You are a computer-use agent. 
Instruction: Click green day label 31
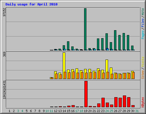[137, 111]
